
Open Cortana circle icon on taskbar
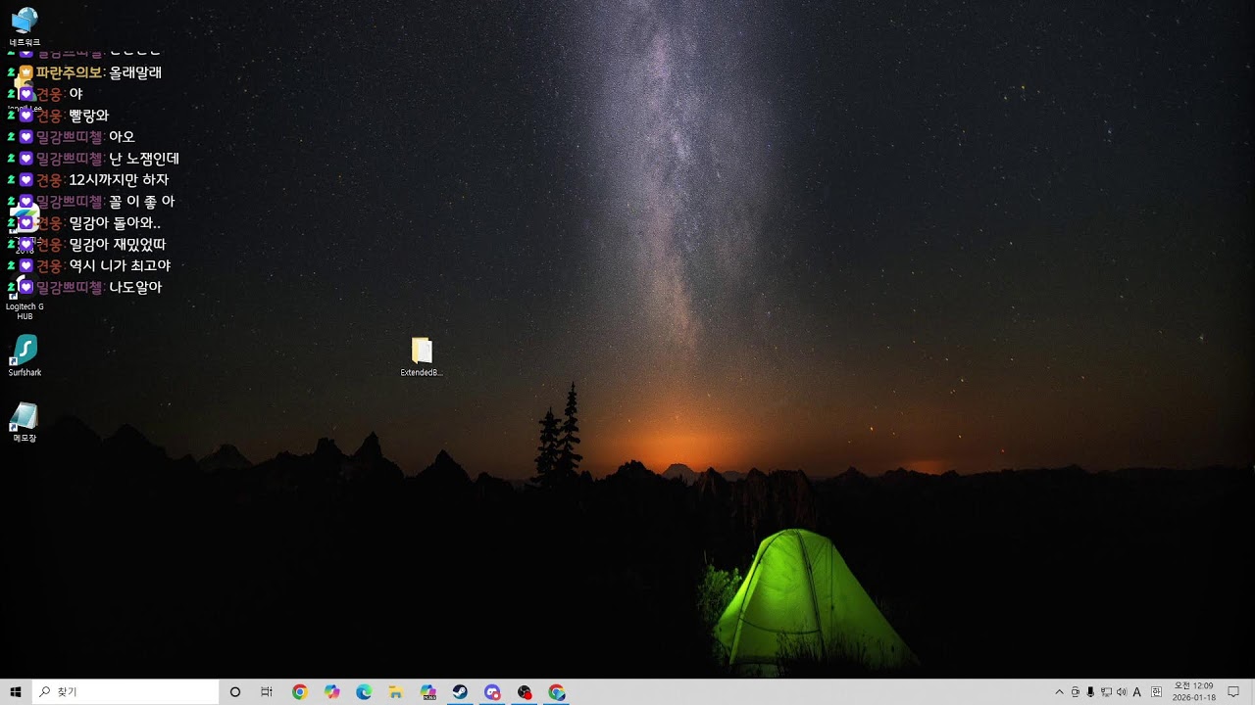[x=234, y=692]
